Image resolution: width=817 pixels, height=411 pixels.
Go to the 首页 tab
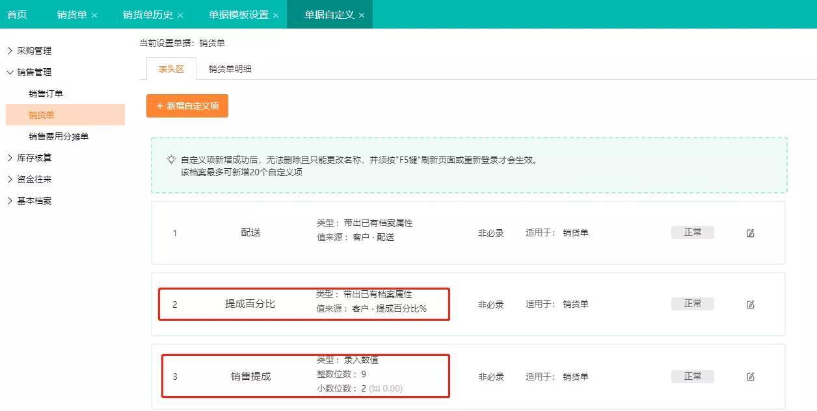tap(17, 14)
